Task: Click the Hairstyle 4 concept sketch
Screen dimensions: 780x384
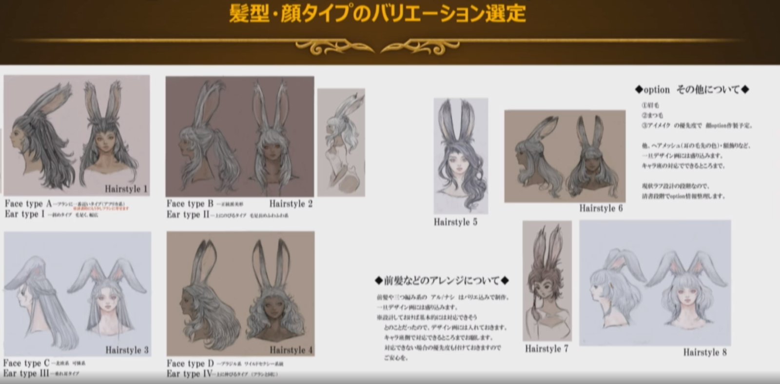Action: click(241, 294)
